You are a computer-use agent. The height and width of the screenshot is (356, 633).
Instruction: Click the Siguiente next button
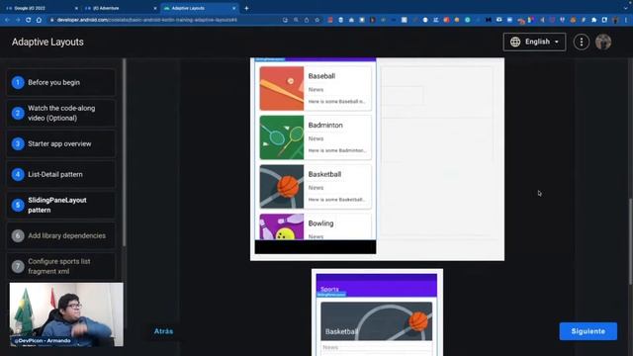click(588, 331)
